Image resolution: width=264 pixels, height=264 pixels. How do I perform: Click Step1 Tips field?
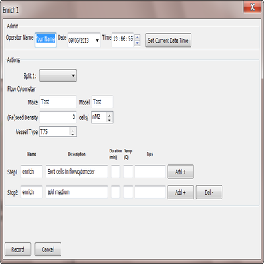point(150,172)
